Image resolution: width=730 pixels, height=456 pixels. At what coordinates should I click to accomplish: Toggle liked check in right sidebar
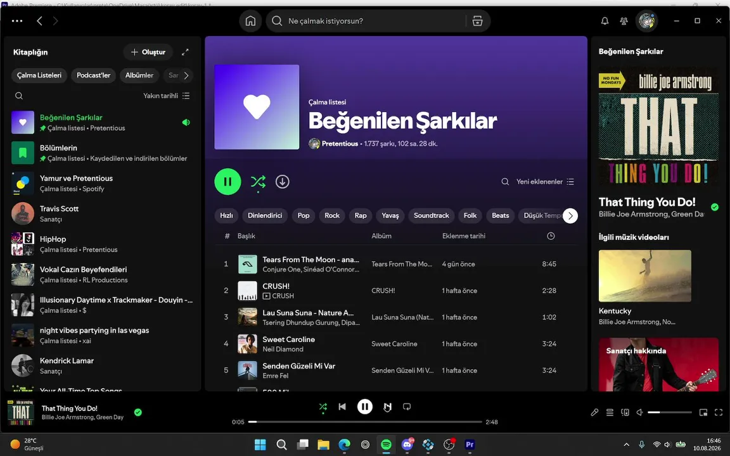715,207
